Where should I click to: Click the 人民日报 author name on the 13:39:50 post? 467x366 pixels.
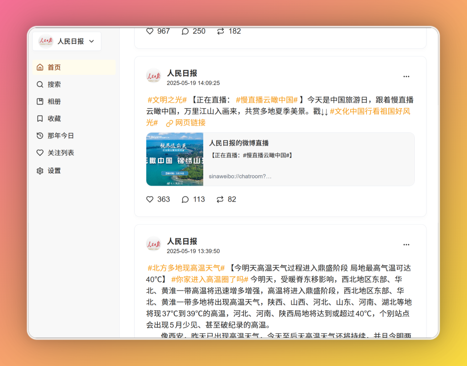[x=182, y=242]
